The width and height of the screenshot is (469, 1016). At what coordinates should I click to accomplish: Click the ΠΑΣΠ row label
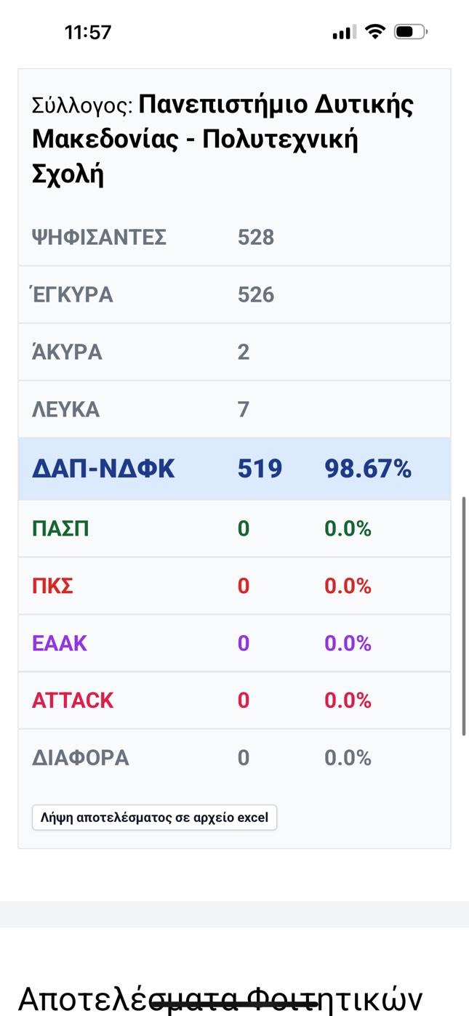point(60,528)
